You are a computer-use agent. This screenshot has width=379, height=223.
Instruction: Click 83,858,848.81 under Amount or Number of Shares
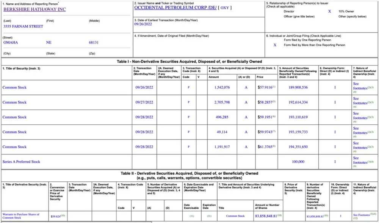point(266,216)
